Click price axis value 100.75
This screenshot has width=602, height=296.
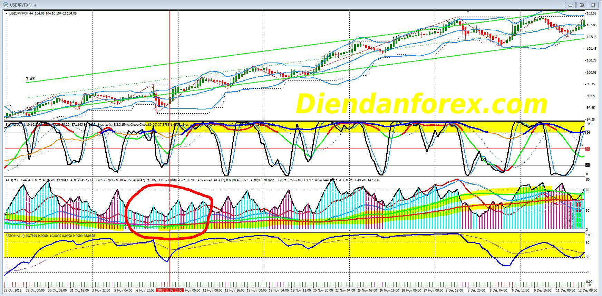[x=592, y=60]
